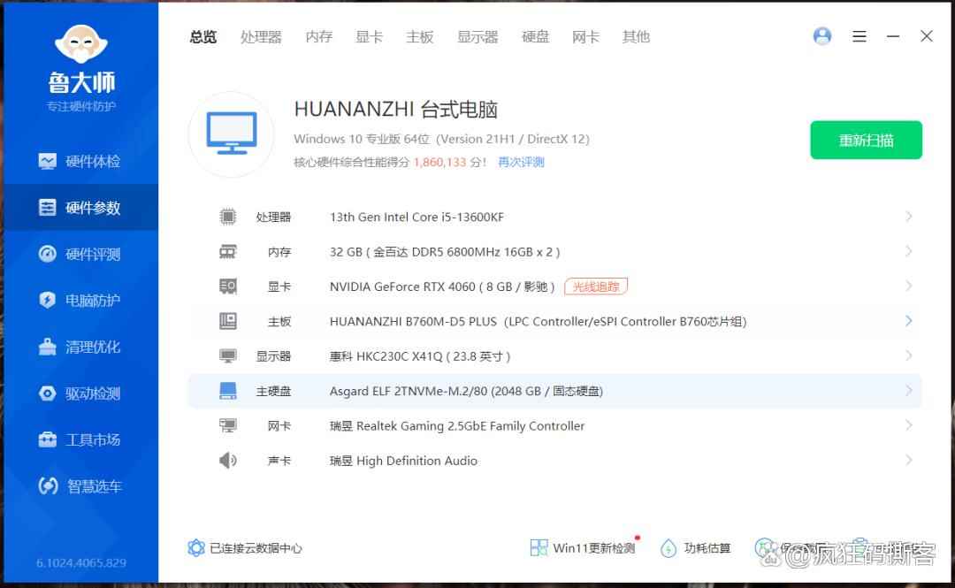Expand the 处理器 row chevron
955x588 pixels.
coord(909,217)
